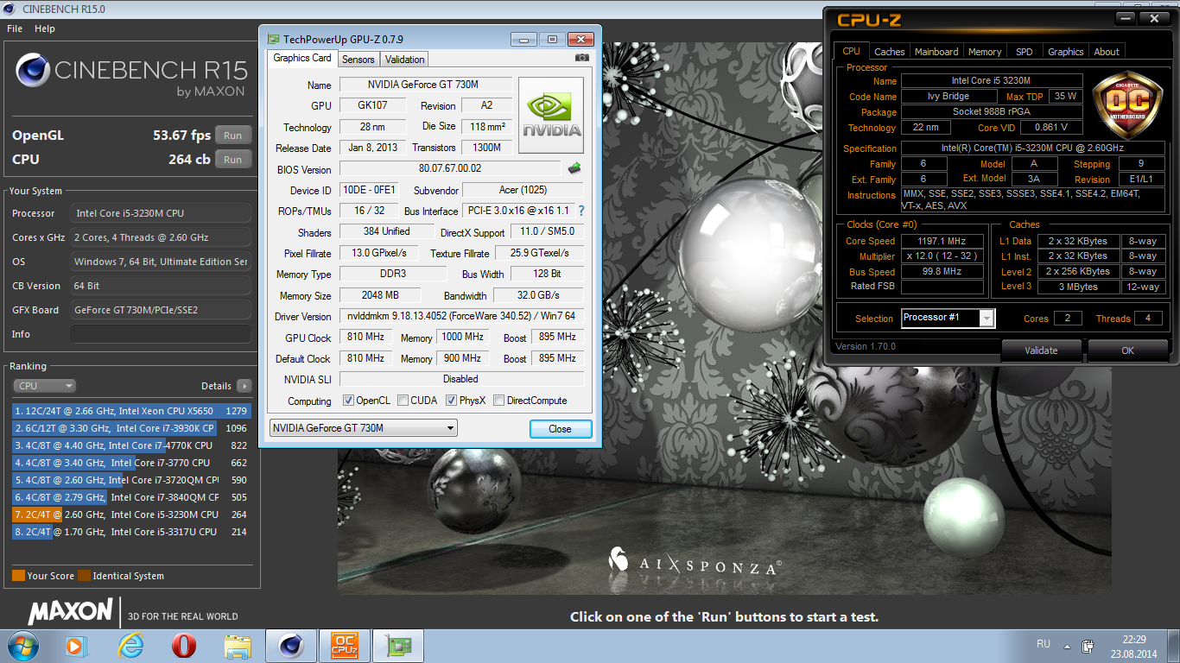Open the Mainboard tab in CPU-Z
This screenshot has width=1180, height=663.
pos(936,52)
